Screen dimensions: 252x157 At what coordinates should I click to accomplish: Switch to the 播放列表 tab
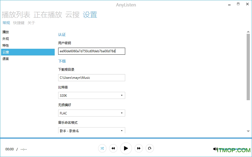16,15
